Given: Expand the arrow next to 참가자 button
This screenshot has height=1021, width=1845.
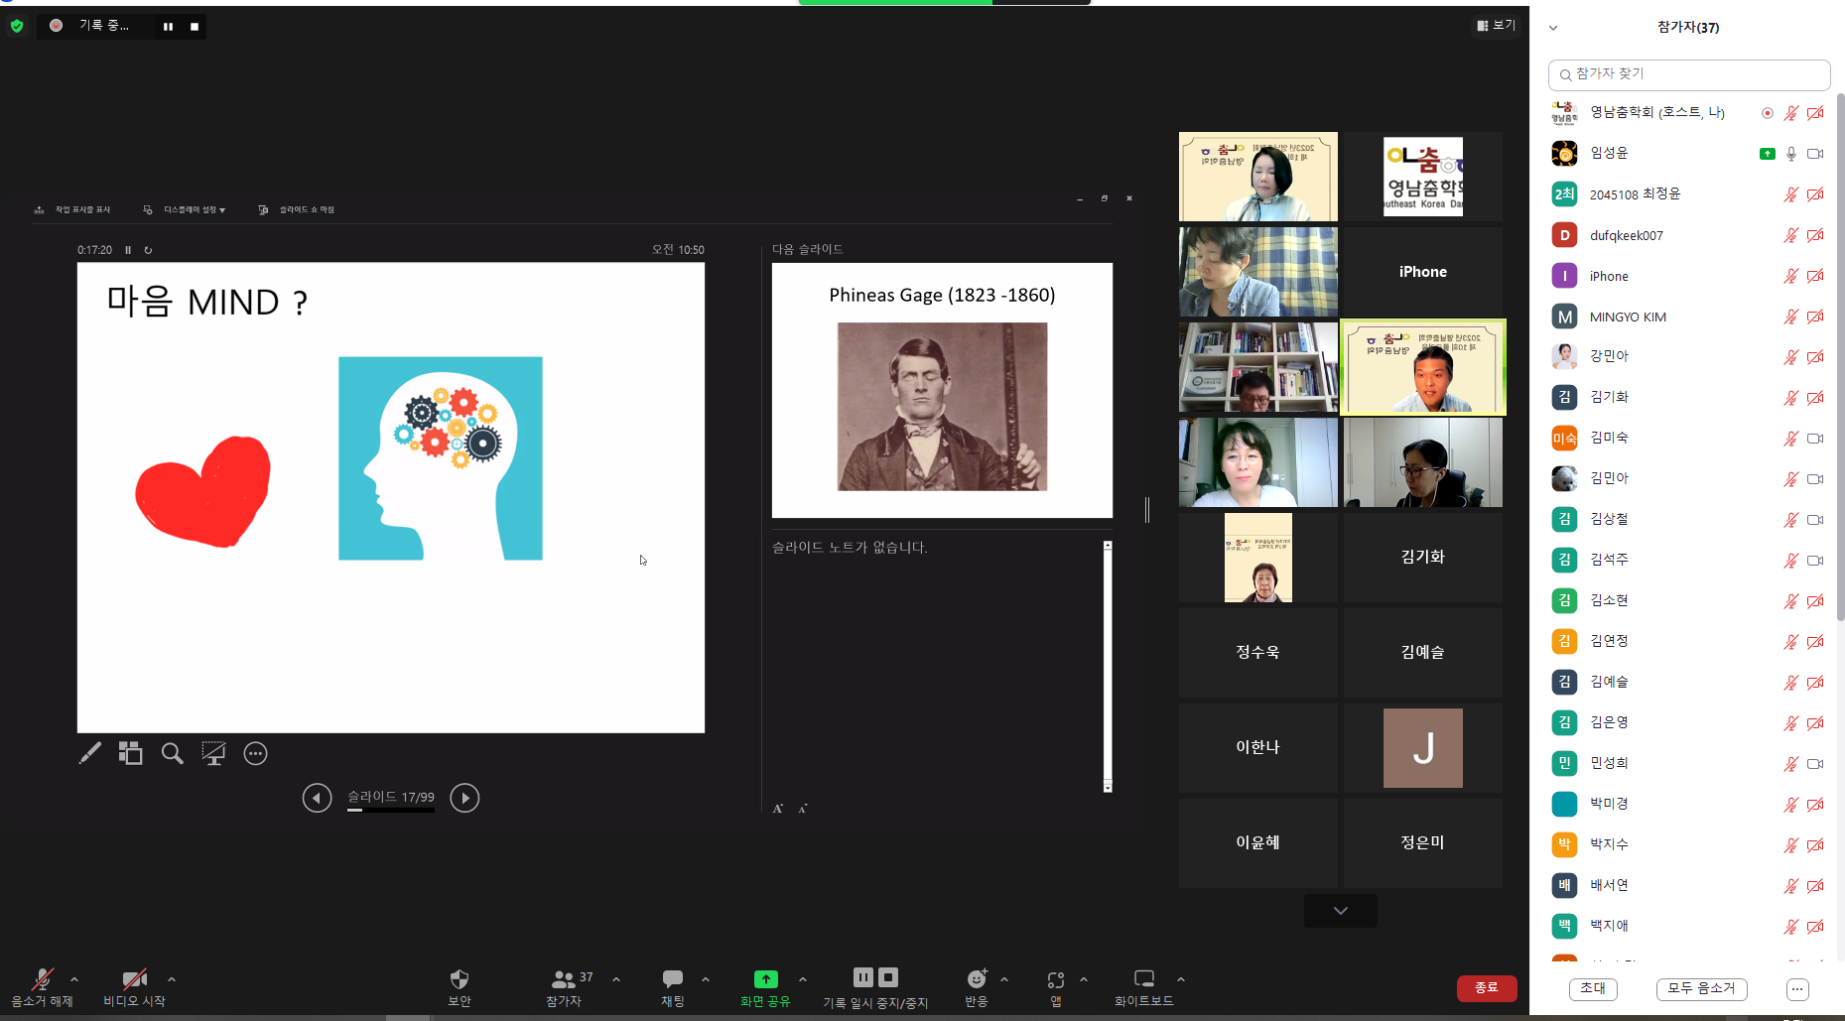Looking at the screenshot, I should [616, 979].
